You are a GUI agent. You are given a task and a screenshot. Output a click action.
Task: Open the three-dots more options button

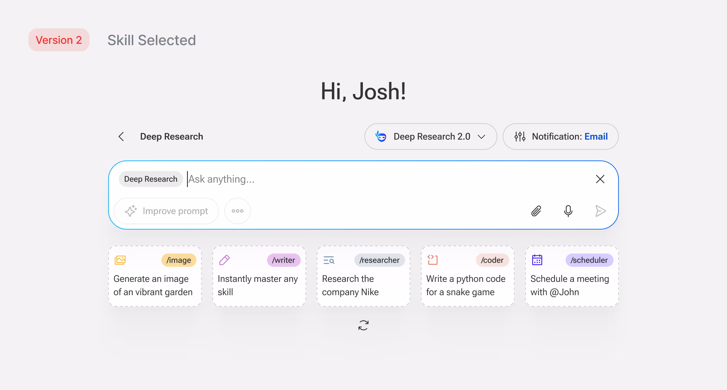[x=237, y=211]
